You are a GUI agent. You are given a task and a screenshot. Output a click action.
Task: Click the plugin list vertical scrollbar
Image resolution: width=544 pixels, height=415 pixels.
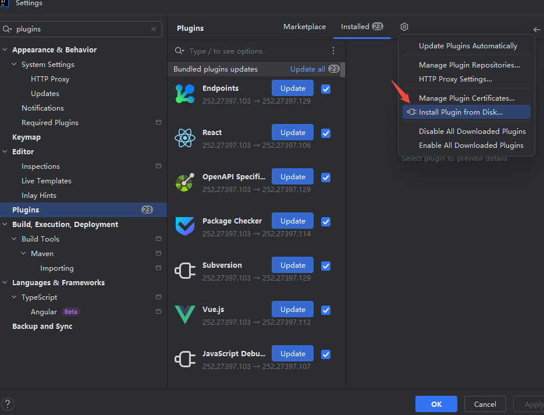343,70
